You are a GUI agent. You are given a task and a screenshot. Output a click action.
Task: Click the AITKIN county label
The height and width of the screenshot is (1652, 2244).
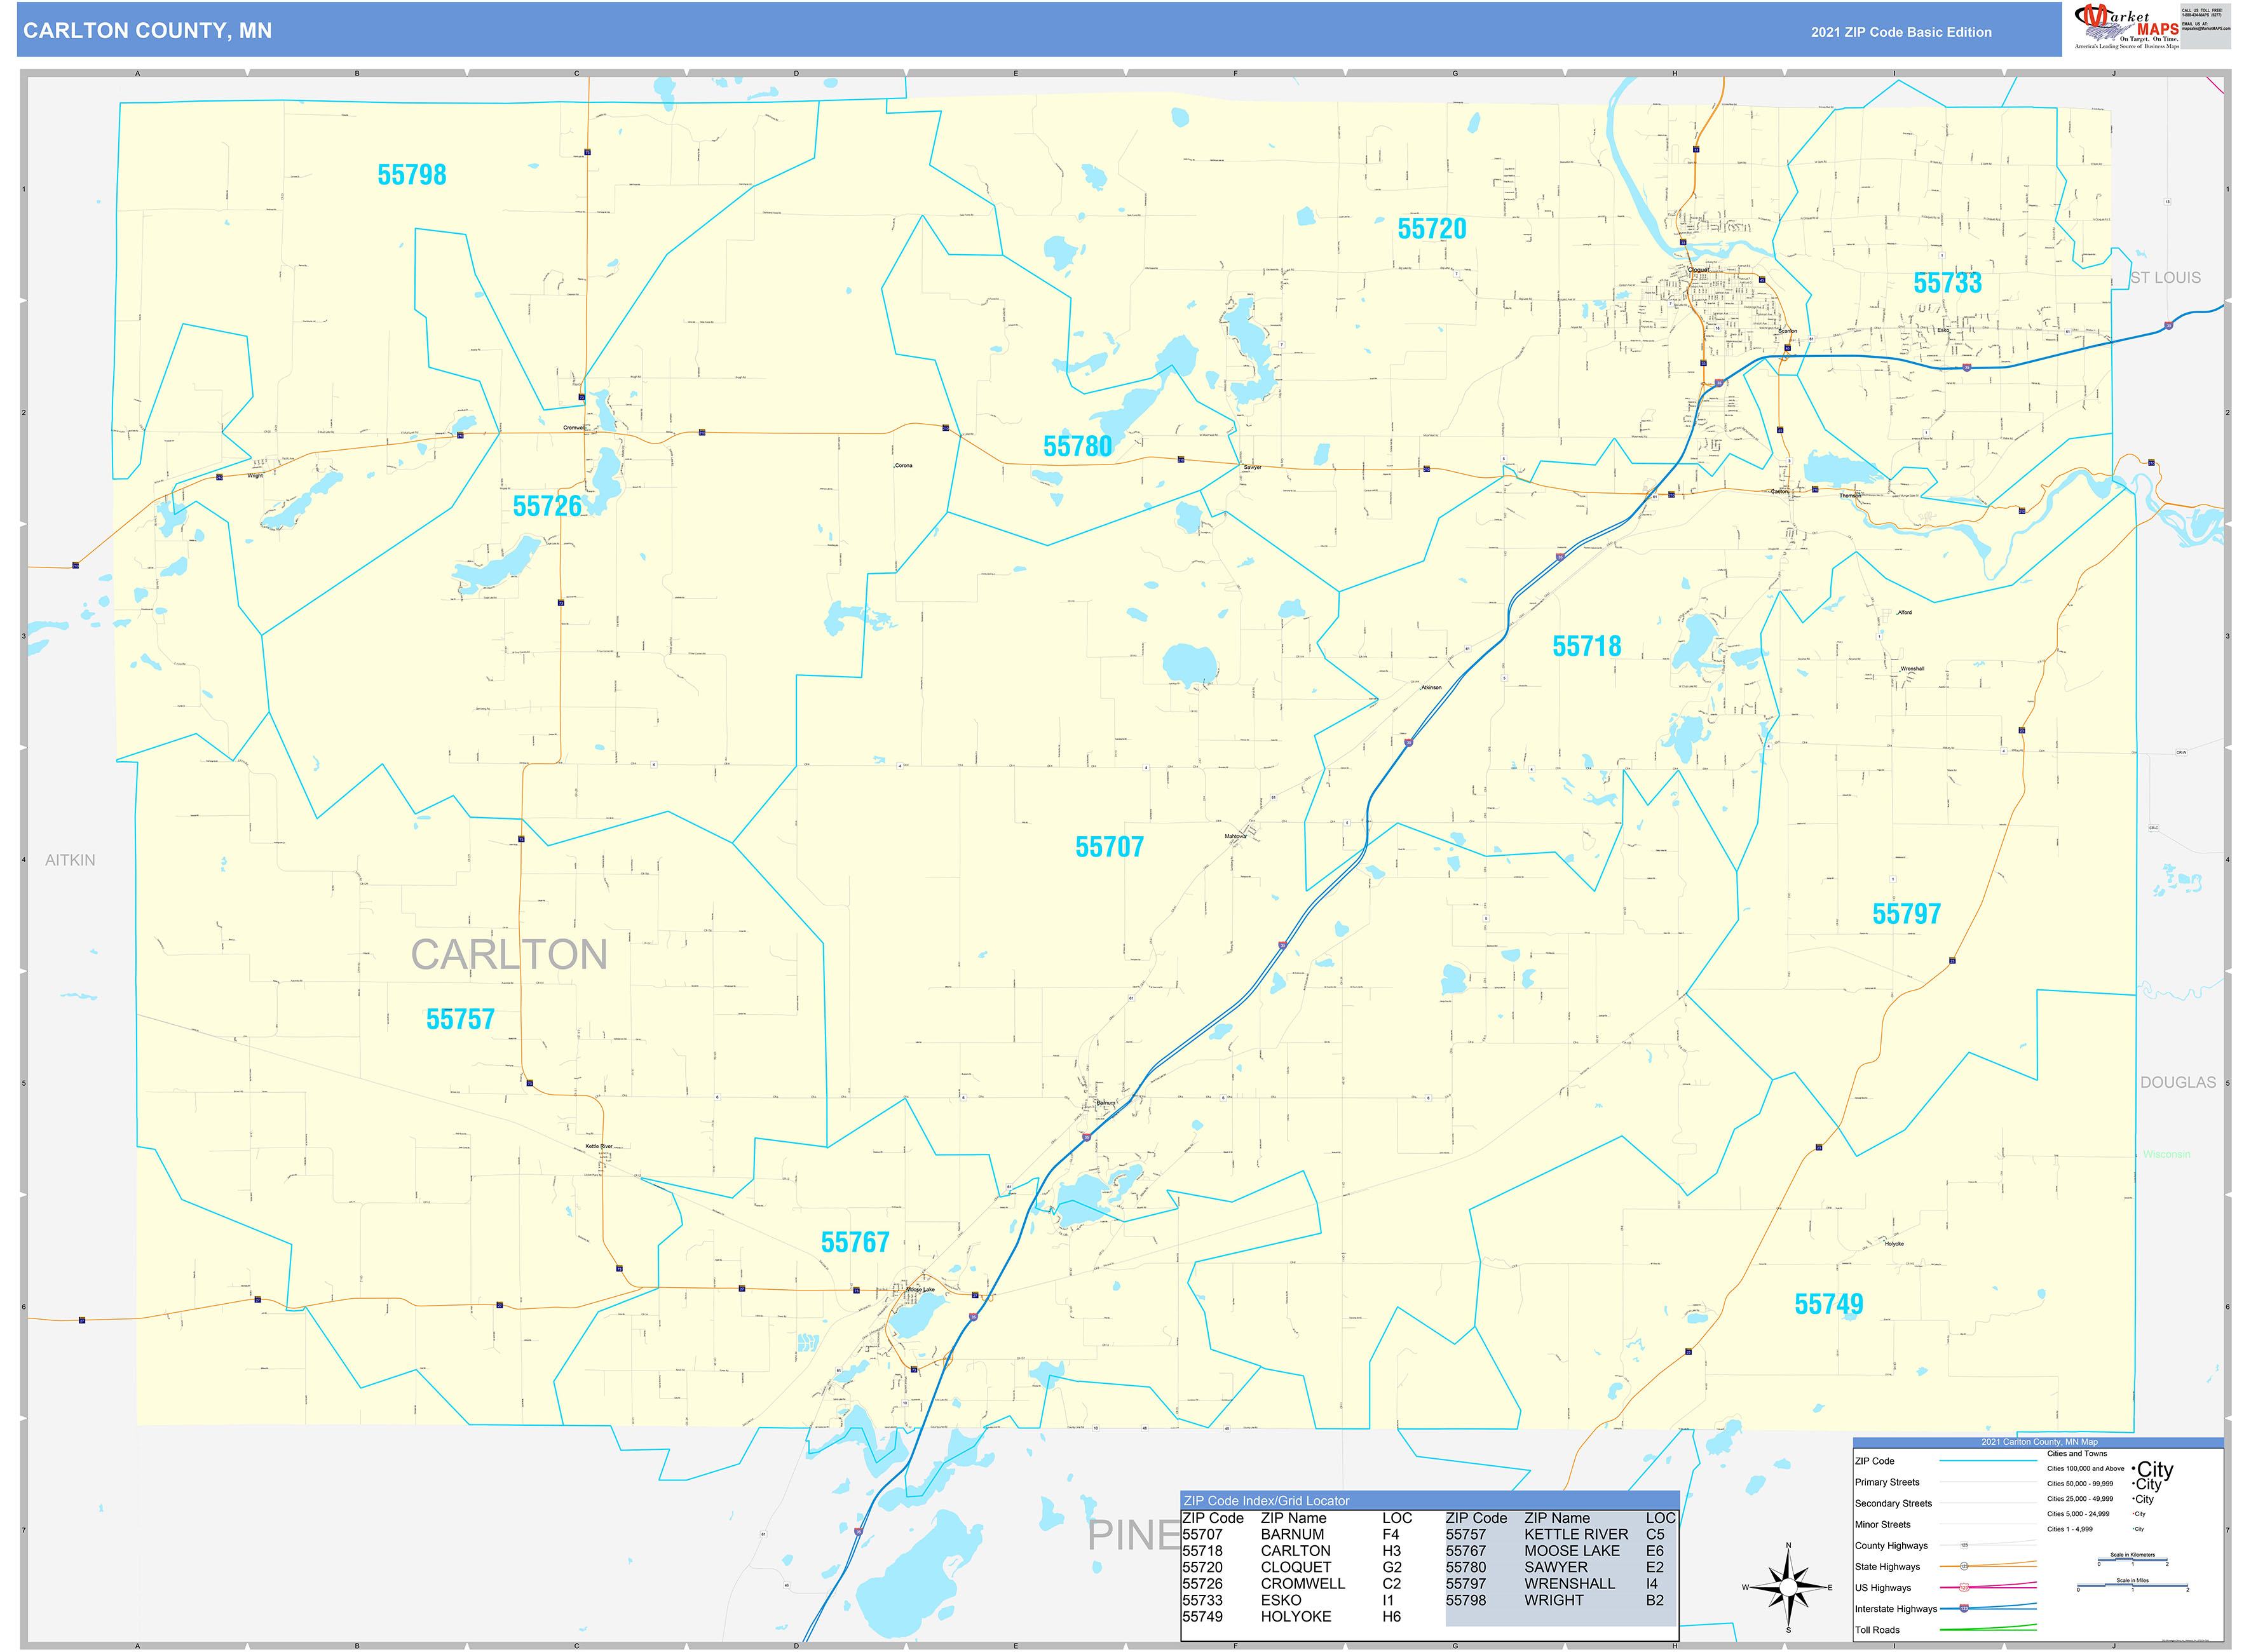70,860
